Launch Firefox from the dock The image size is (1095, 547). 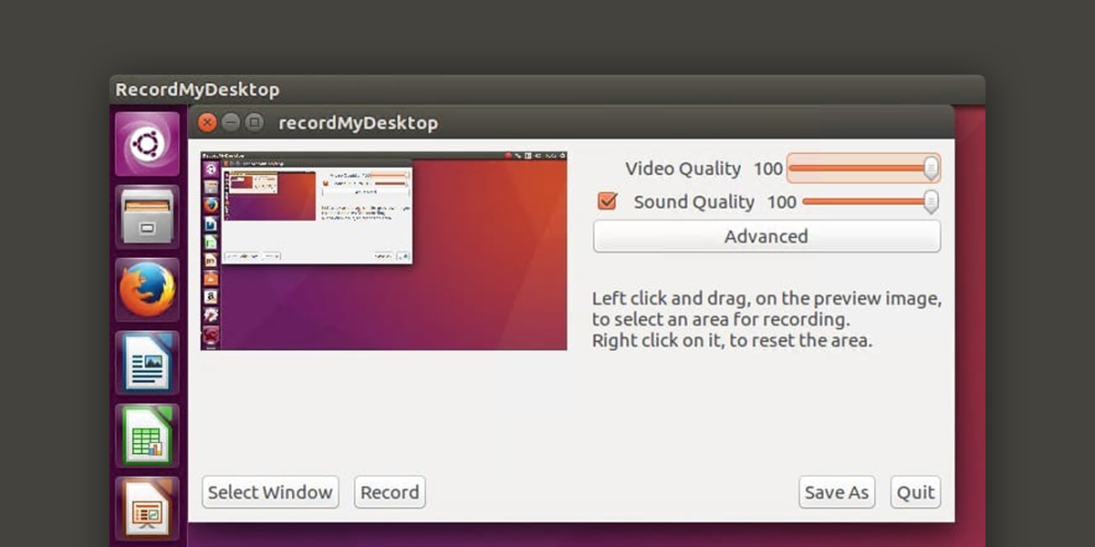tap(147, 290)
